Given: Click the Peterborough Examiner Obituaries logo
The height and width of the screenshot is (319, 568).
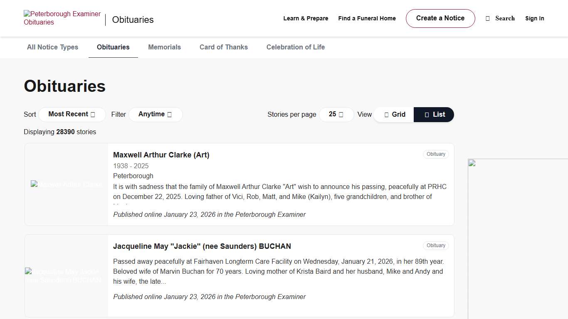Looking at the screenshot, I should point(62,18).
